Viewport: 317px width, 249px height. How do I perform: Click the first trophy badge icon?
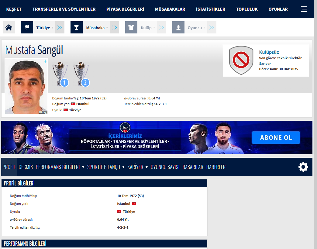(60, 74)
